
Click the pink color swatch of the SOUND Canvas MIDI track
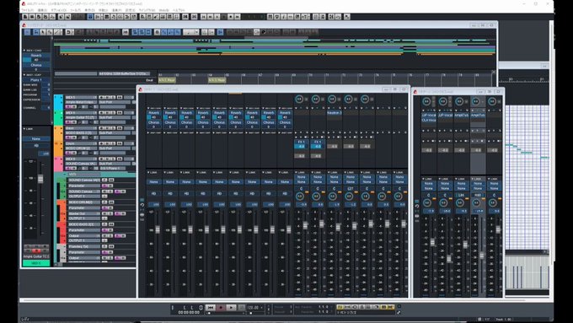(58, 164)
